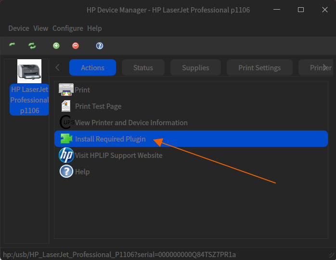Remove the printer with the red minus icon
Screen dimensions: 336x260
[x=76, y=46]
